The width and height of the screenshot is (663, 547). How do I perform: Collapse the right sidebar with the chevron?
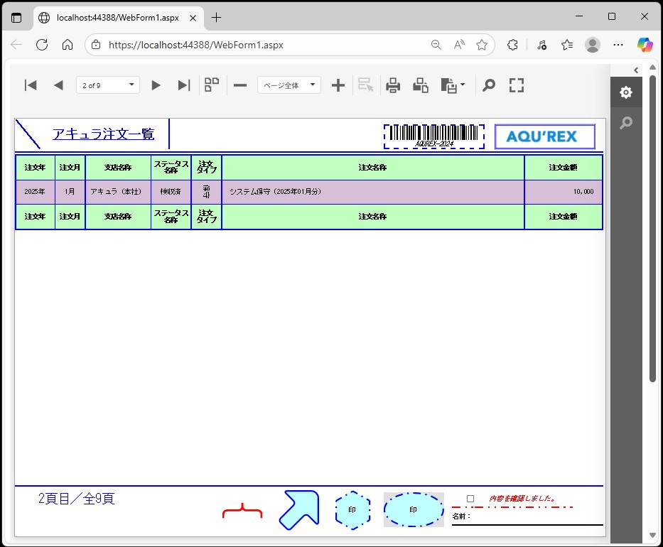tap(636, 70)
